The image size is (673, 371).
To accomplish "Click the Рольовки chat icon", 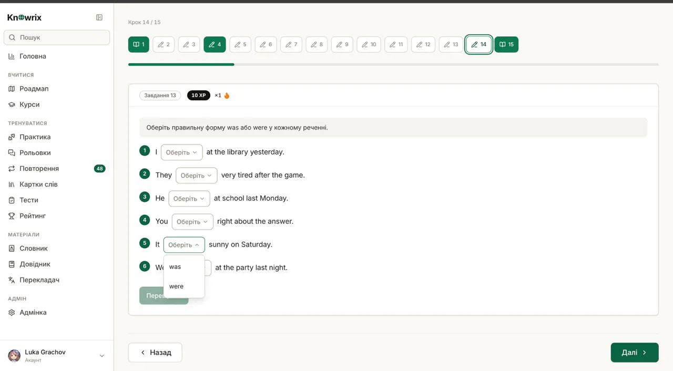I will 12,153.
